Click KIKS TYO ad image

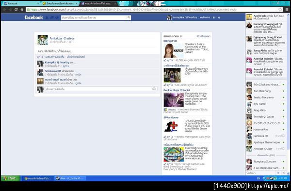[174, 50]
